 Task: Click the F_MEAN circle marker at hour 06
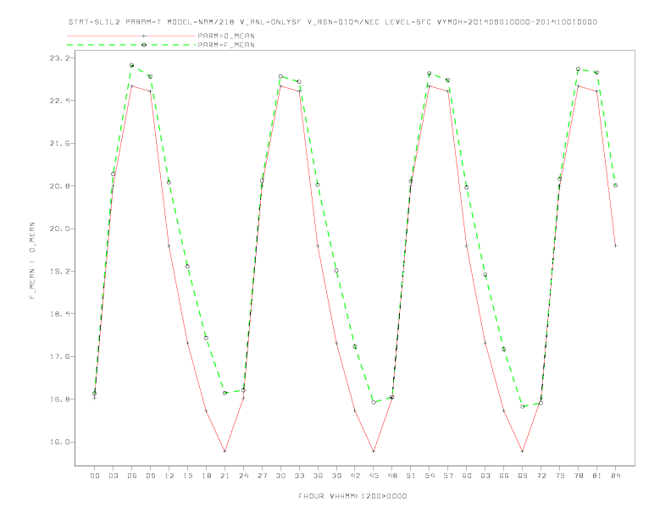(132, 65)
